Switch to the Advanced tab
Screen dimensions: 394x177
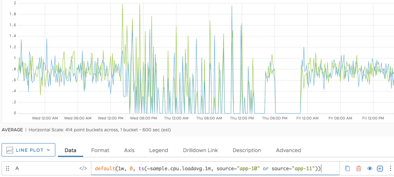(x=288, y=150)
